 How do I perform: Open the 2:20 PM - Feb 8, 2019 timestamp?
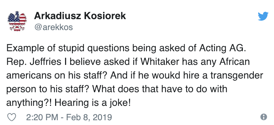[69, 117]
